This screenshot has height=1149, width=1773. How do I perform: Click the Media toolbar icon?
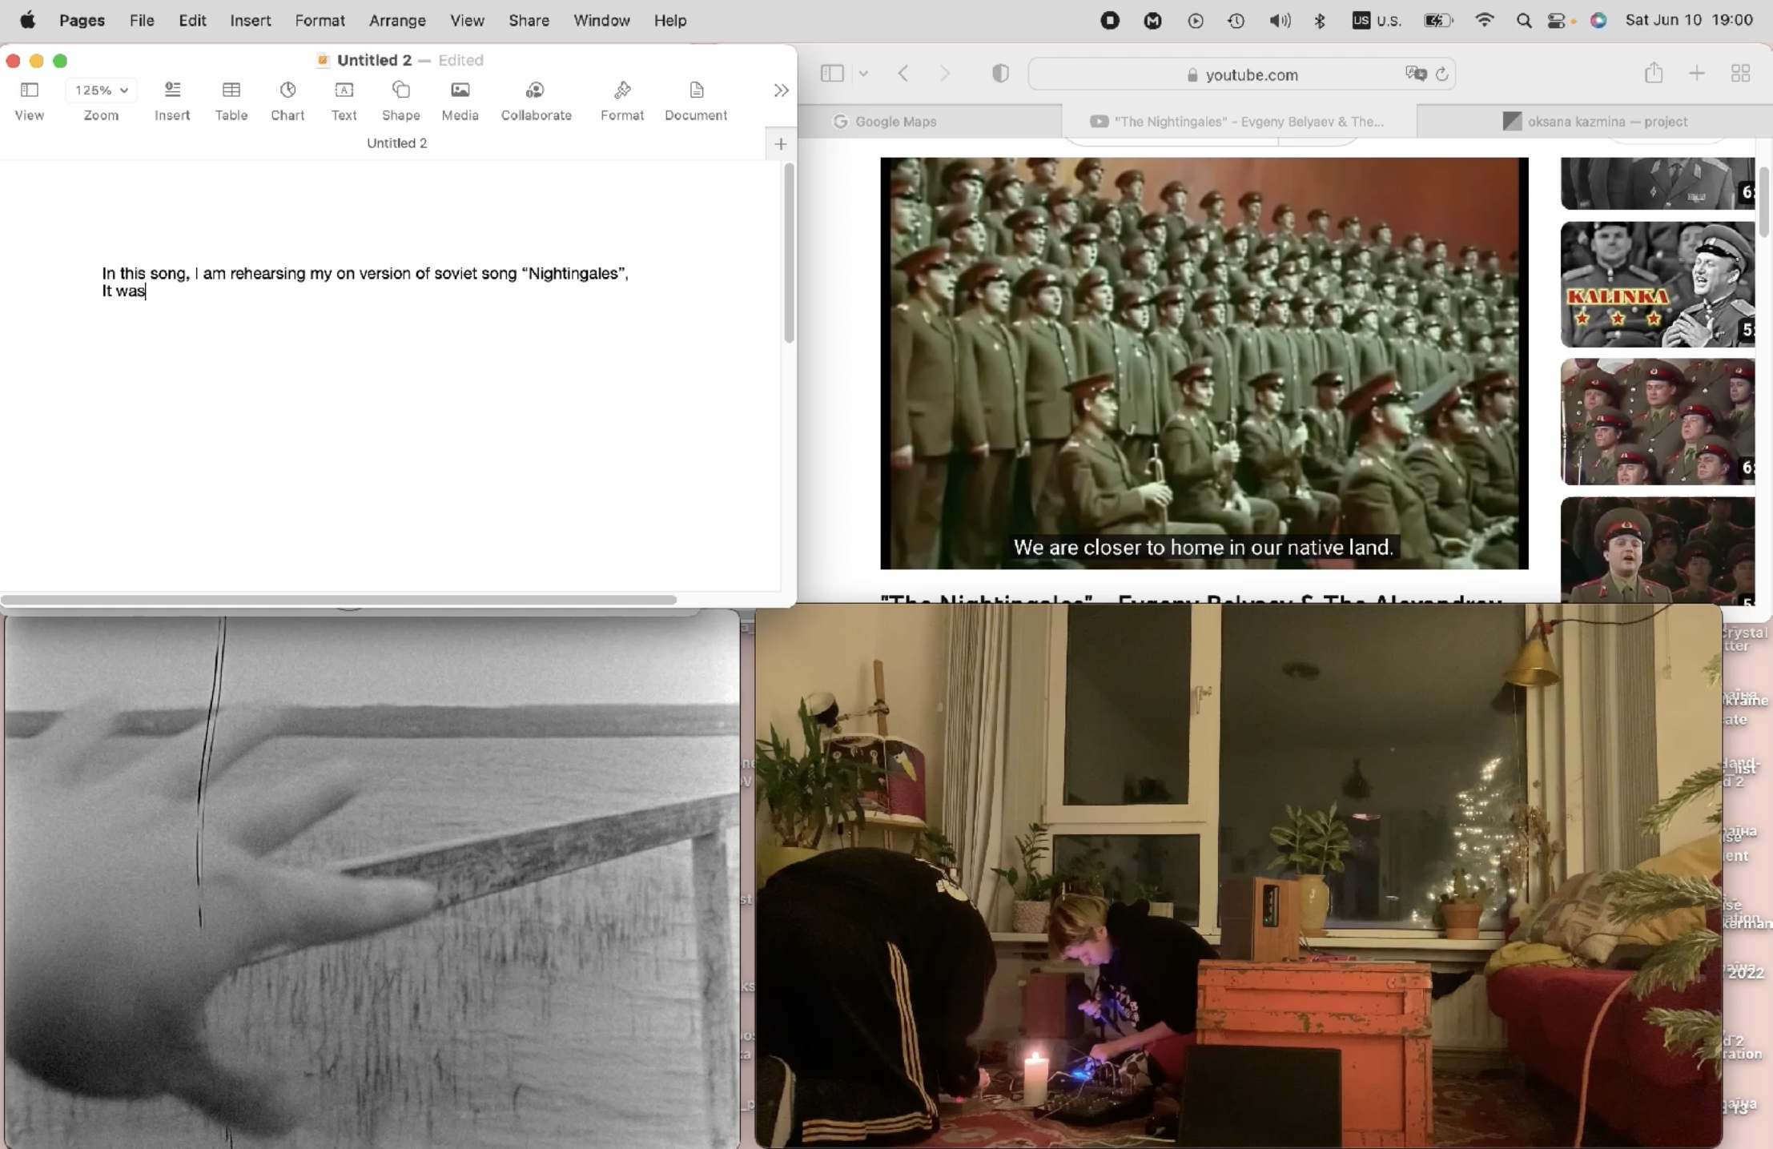point(460,90)
